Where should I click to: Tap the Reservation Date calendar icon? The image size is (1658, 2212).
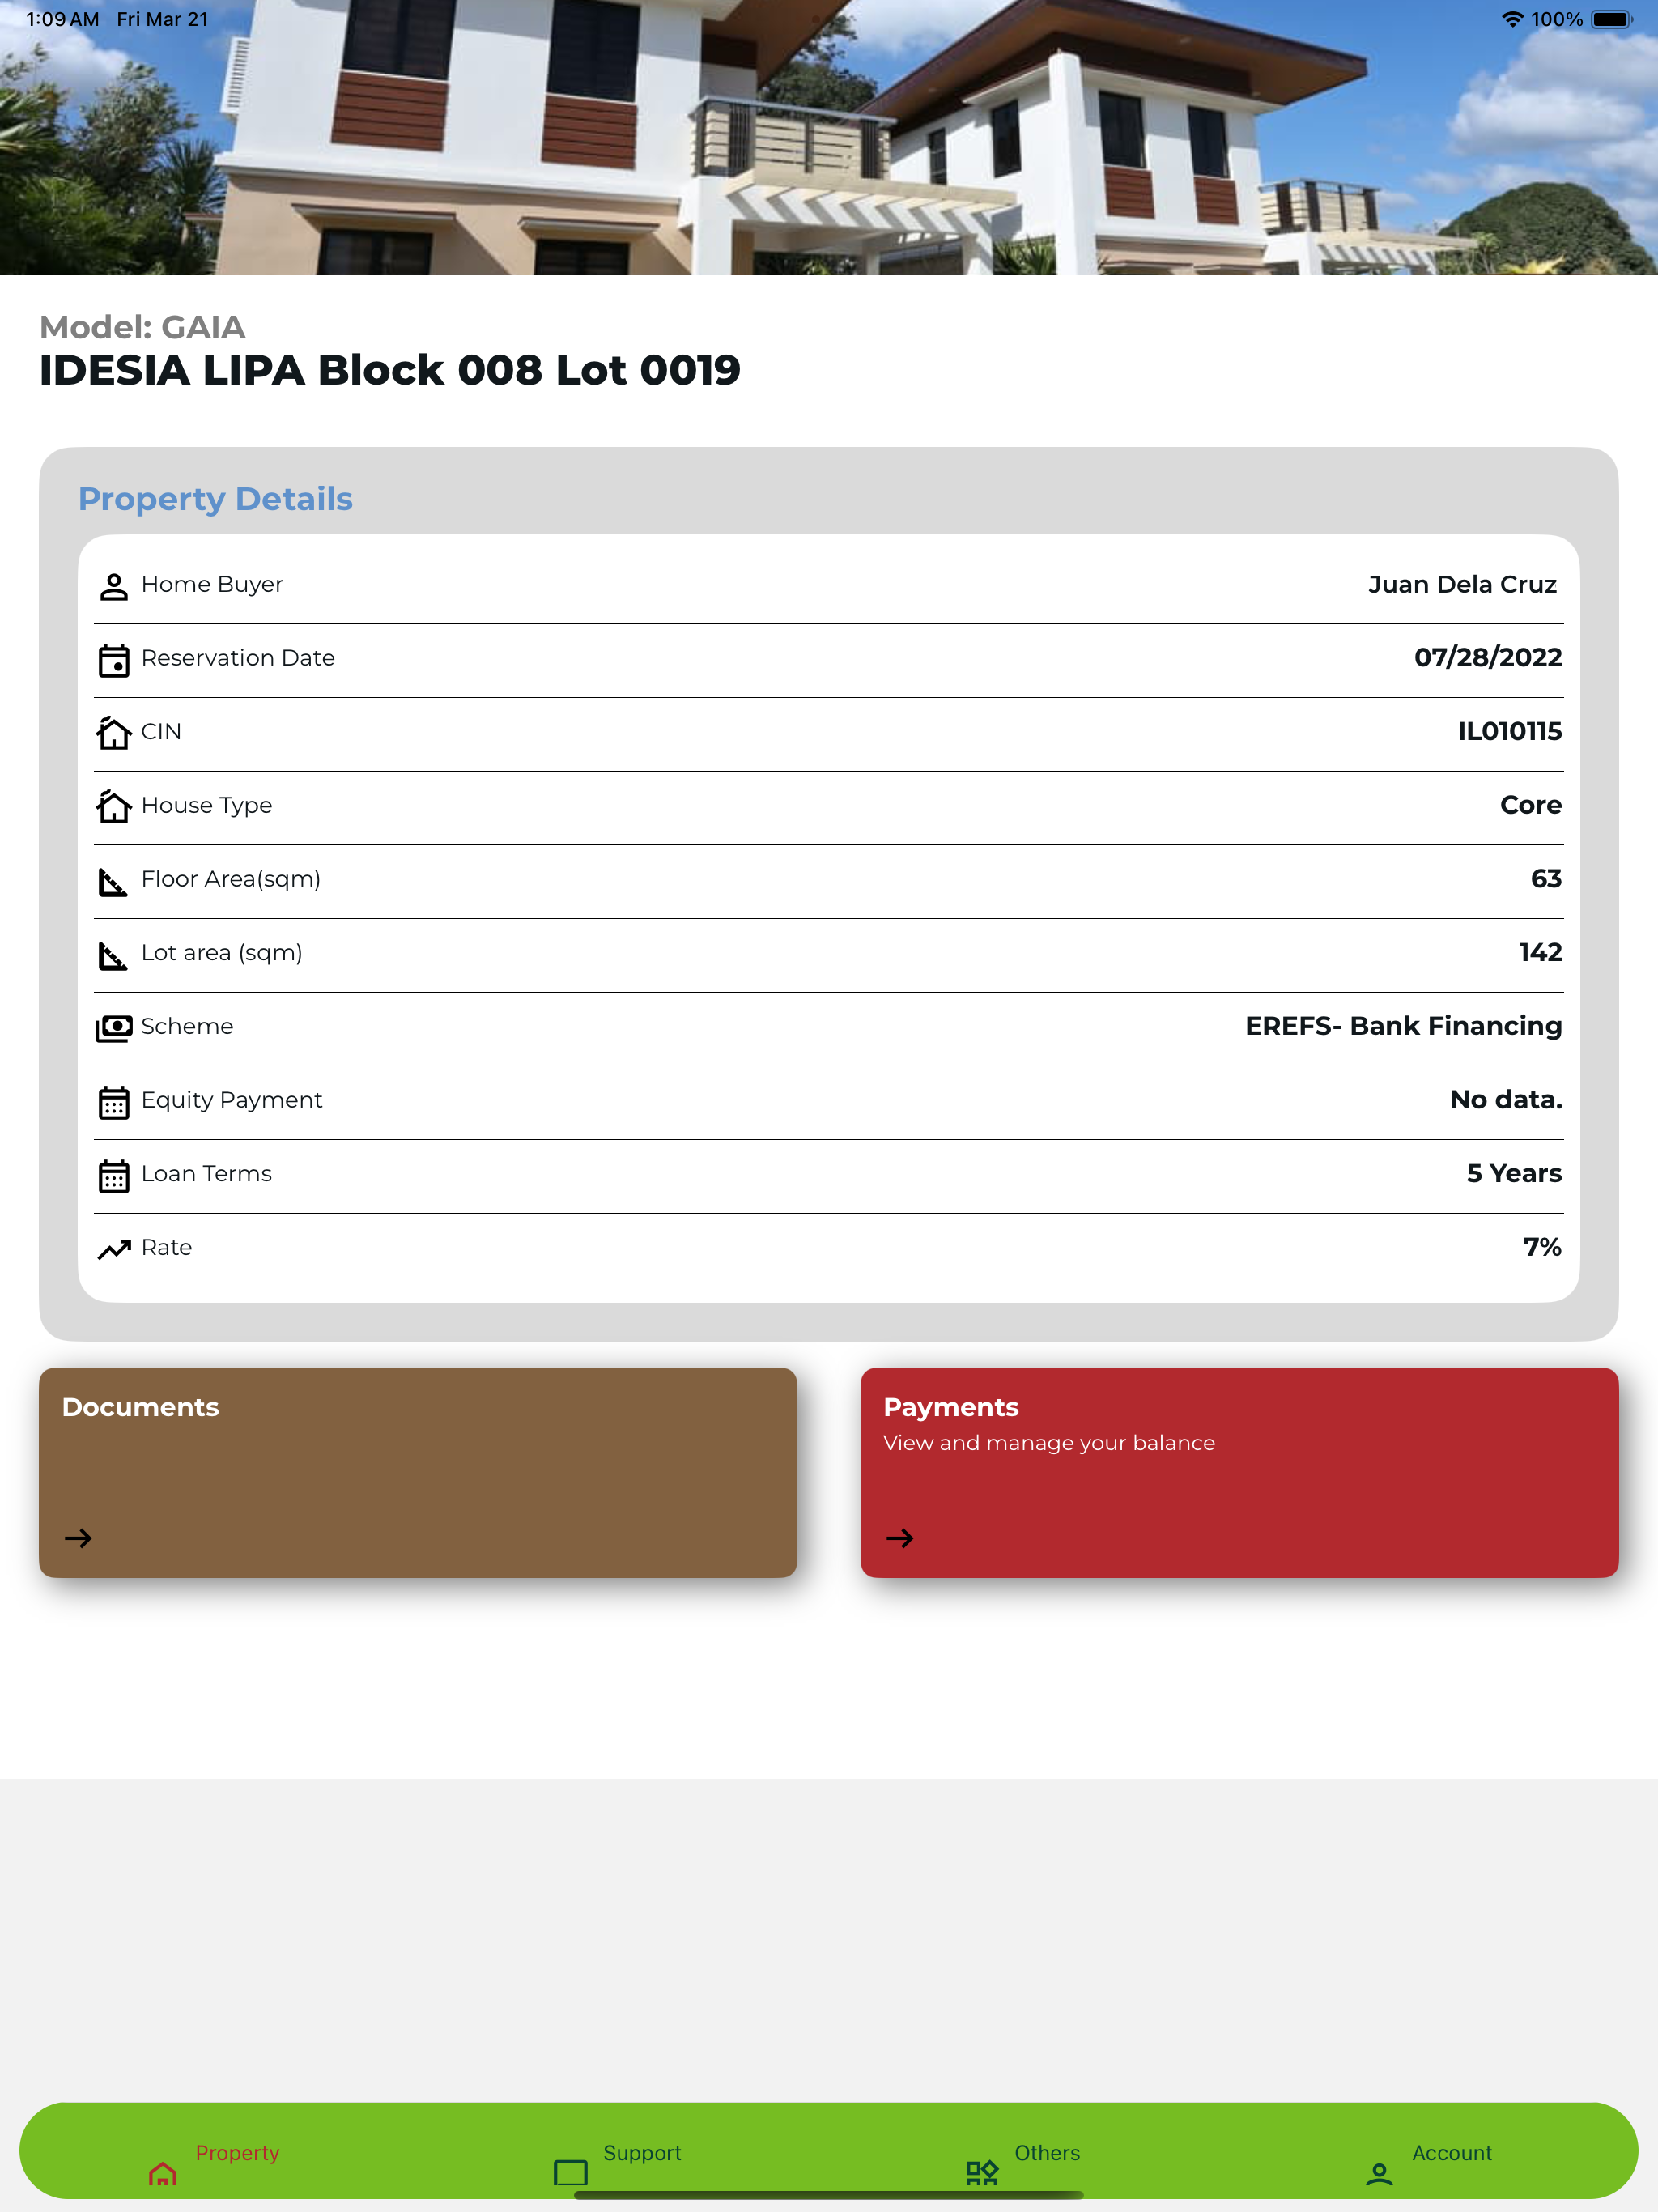(x=114, y=660)
